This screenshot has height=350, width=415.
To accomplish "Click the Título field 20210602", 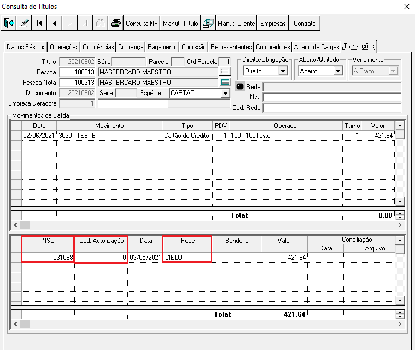I will 77,62.
